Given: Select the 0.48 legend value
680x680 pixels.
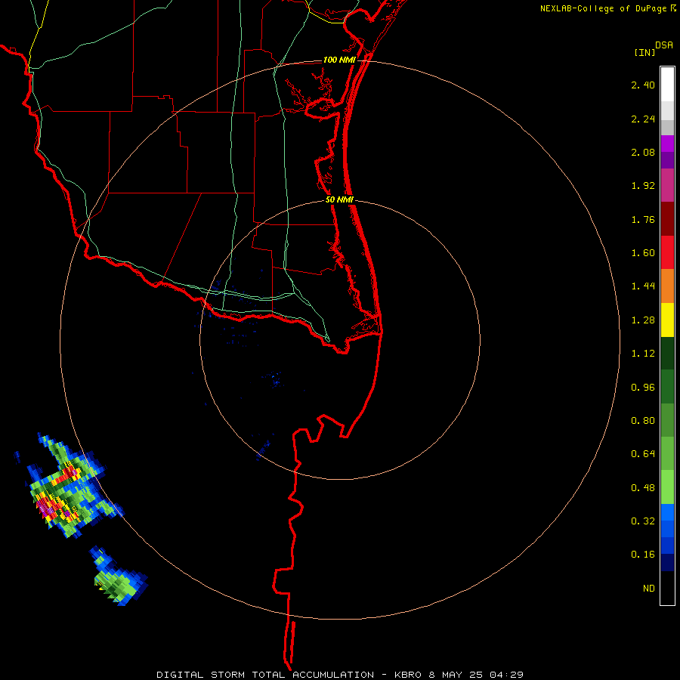Looking at the screenshot, I should [643, 488].
